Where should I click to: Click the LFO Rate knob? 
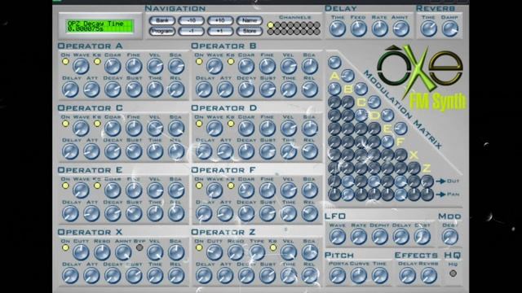tap(359, 237)
